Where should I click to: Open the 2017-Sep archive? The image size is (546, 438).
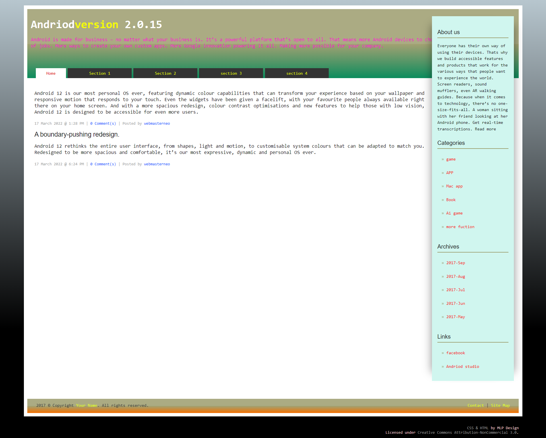pyautogui.click(x=455, y=263)
